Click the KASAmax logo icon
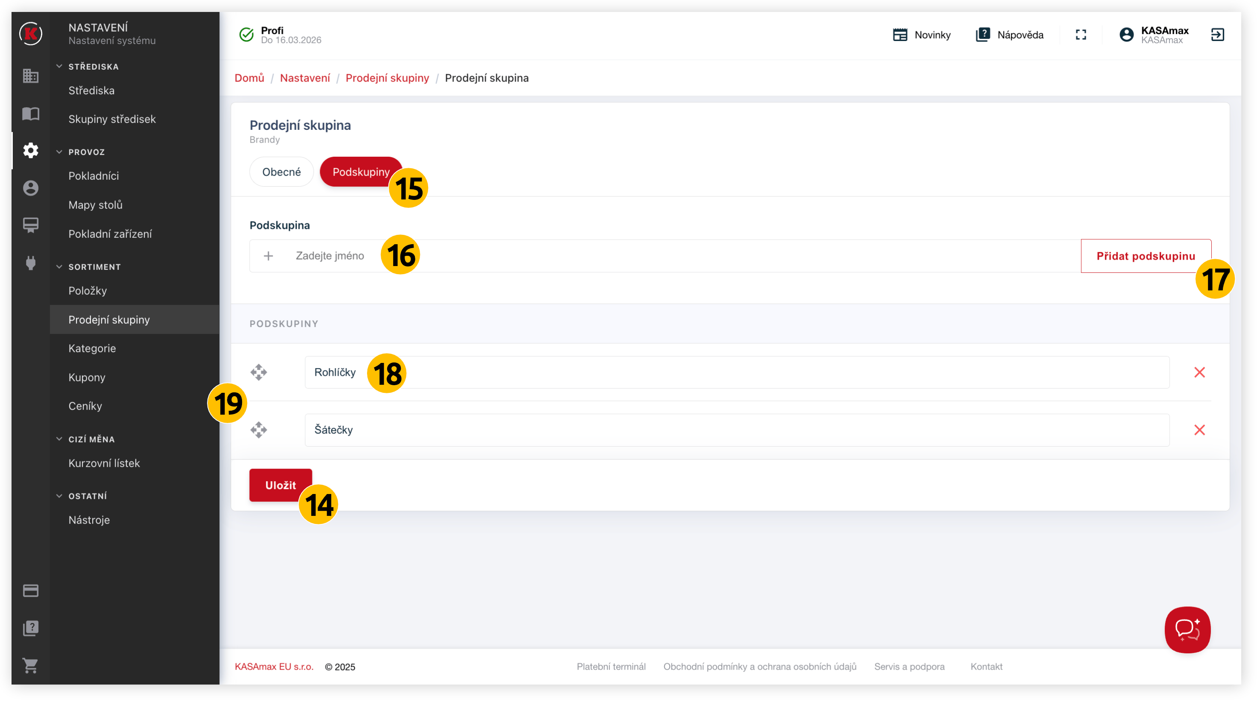Image resolution: width=1257 pixels, height=708 pixels. 30,34
